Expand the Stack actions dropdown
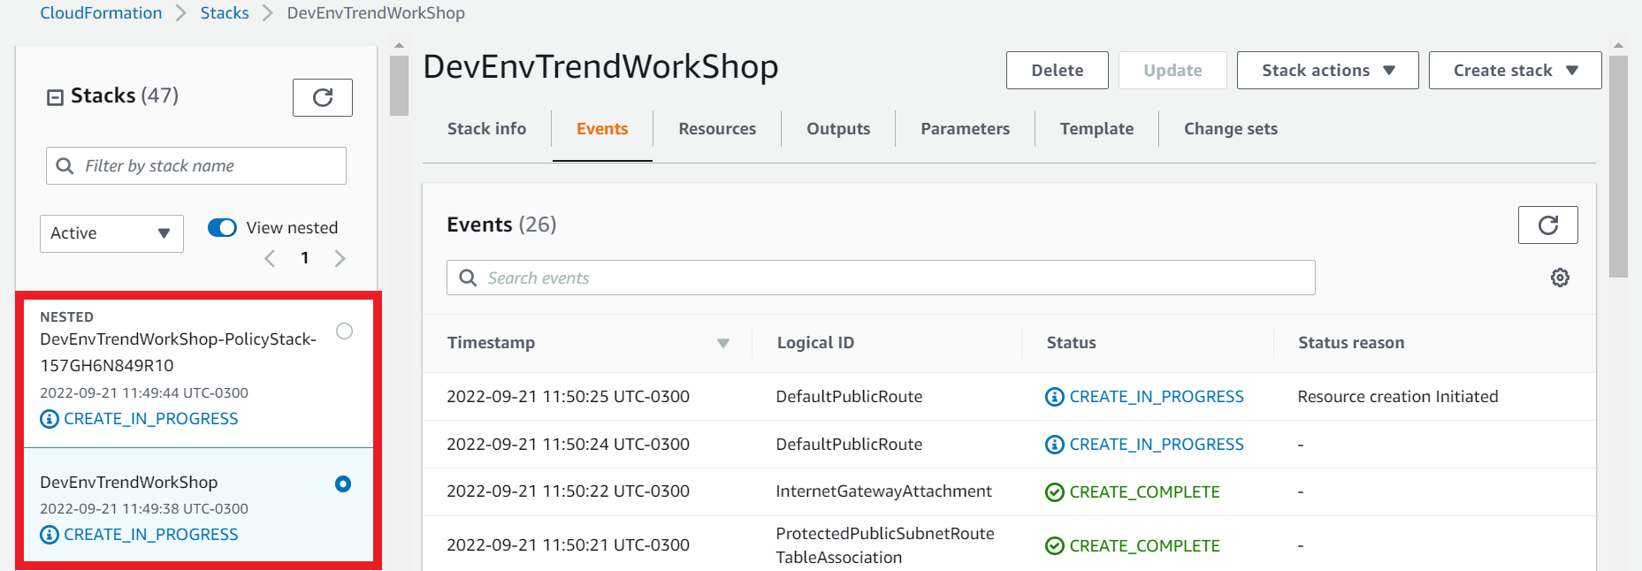1642x571 pixels. click(1327, 71)
